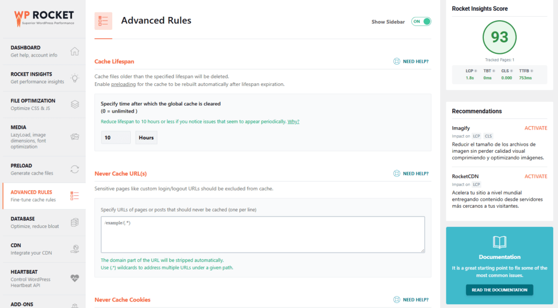
Task: Click the LCP tag under Imagify
Action: [476, 136]
